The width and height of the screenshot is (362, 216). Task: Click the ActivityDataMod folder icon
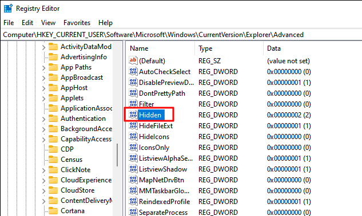tap(53, 47)
